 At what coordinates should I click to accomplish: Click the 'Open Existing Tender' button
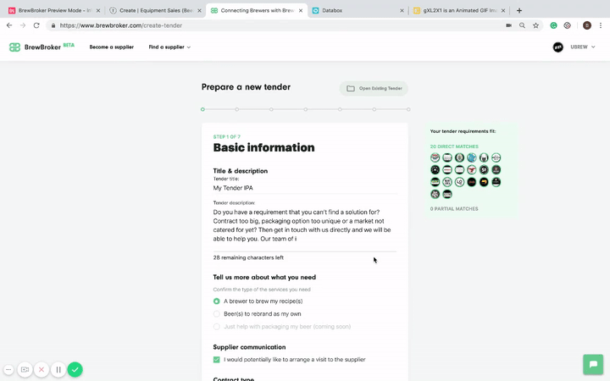[x=374, y=88]
